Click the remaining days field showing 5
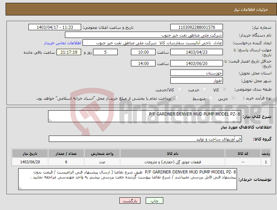 [x=105, y=52]
